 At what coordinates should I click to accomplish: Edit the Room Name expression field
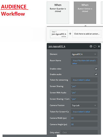click(x=84, y=61)
